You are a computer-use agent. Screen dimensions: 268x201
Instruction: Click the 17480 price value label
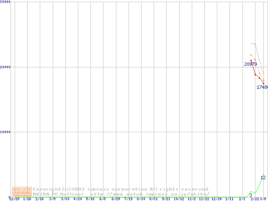pyautogui.click(x=262, y=88)
